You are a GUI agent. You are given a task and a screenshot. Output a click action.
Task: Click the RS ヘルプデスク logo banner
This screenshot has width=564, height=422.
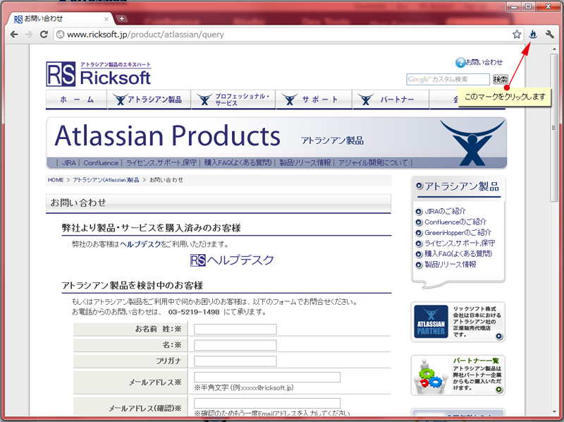[x=232, y=260]
